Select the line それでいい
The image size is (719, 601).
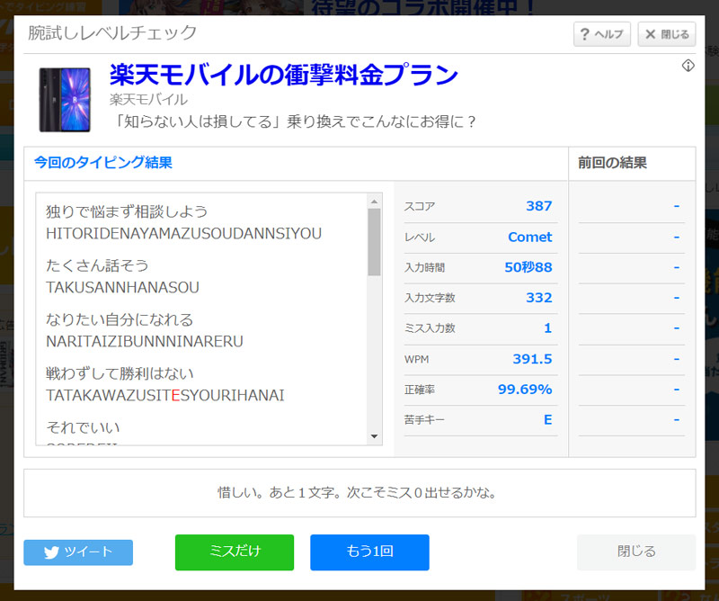coord(83,427)
